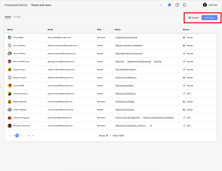Click Bessie Cooper's gray initials avatar
222x171 pixels.
point(10,77)
